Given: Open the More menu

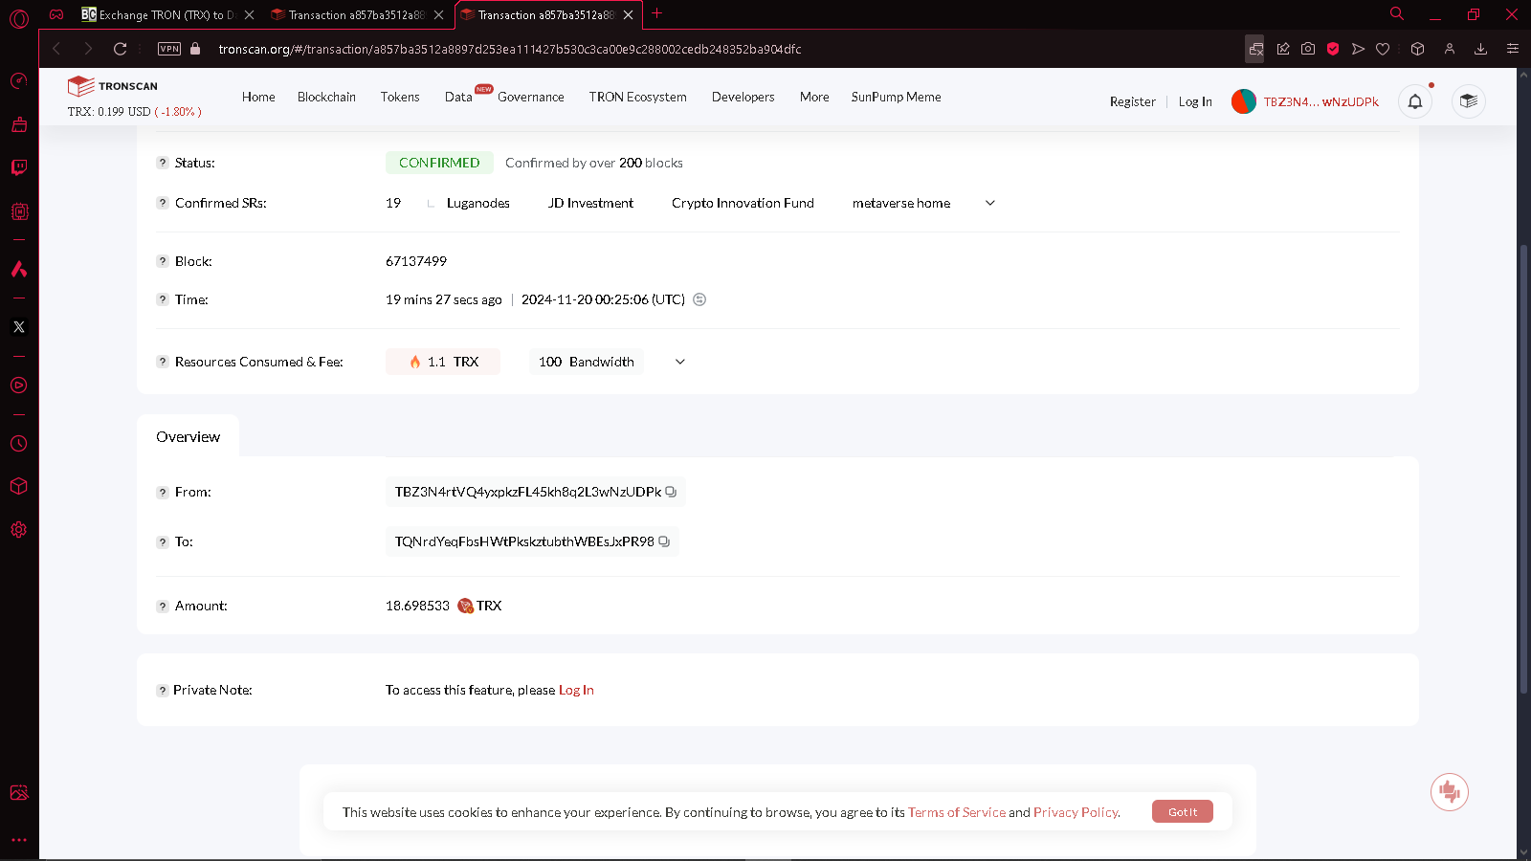Looking at the screenshot, I should (814, 97).
